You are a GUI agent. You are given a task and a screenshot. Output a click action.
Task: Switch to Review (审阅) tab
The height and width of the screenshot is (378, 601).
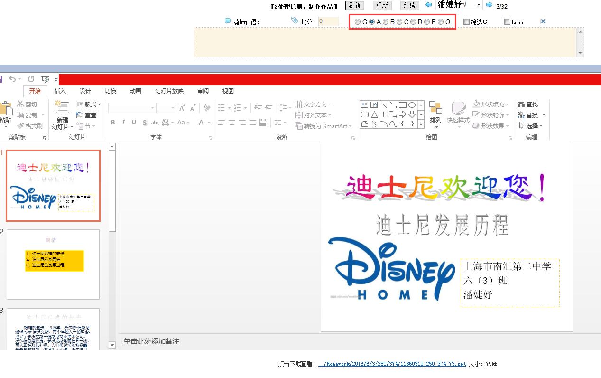203,91
